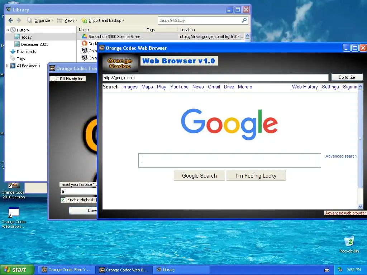The width and height of the screenshot is (367, 275).
Task: Open Import and Backup menu
Action: 103,20
